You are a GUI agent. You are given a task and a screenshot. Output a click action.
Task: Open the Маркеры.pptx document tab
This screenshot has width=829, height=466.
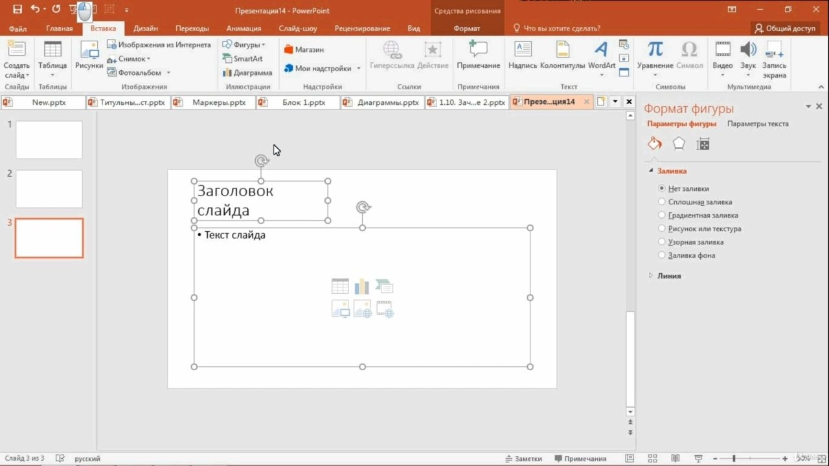[x=214, y=102]
